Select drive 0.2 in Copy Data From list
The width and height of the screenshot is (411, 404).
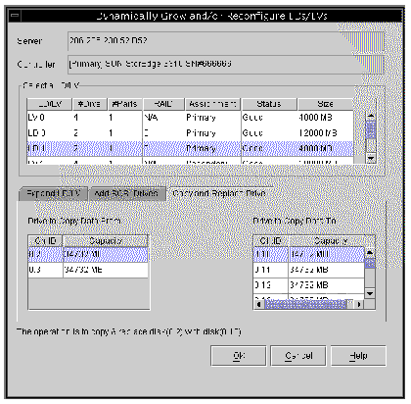point(88,255)
